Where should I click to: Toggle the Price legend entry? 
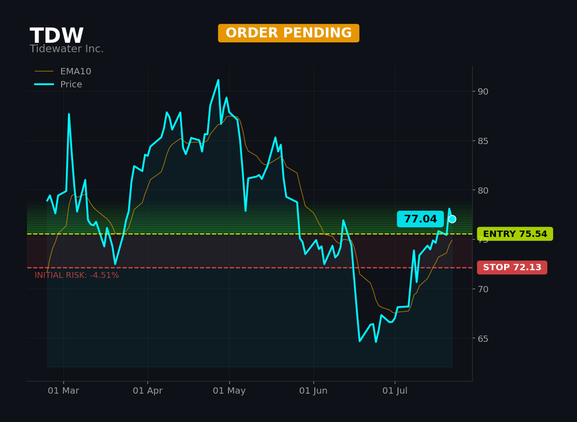point(58,85)
